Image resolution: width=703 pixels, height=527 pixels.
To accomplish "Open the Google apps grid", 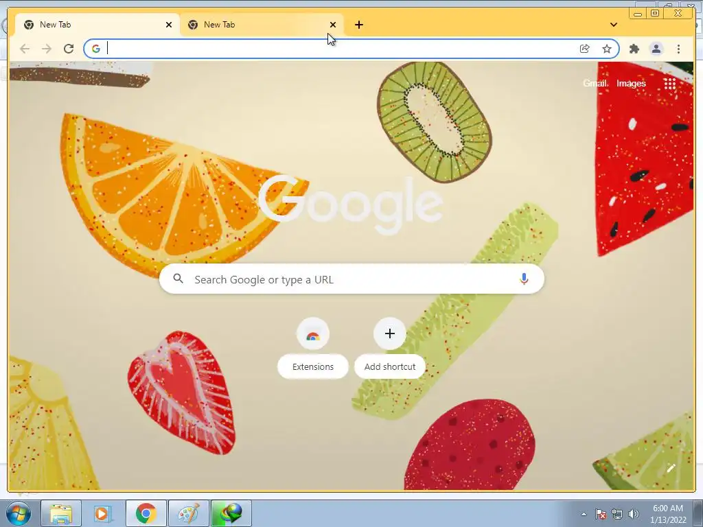I will [x=670, y=83].
